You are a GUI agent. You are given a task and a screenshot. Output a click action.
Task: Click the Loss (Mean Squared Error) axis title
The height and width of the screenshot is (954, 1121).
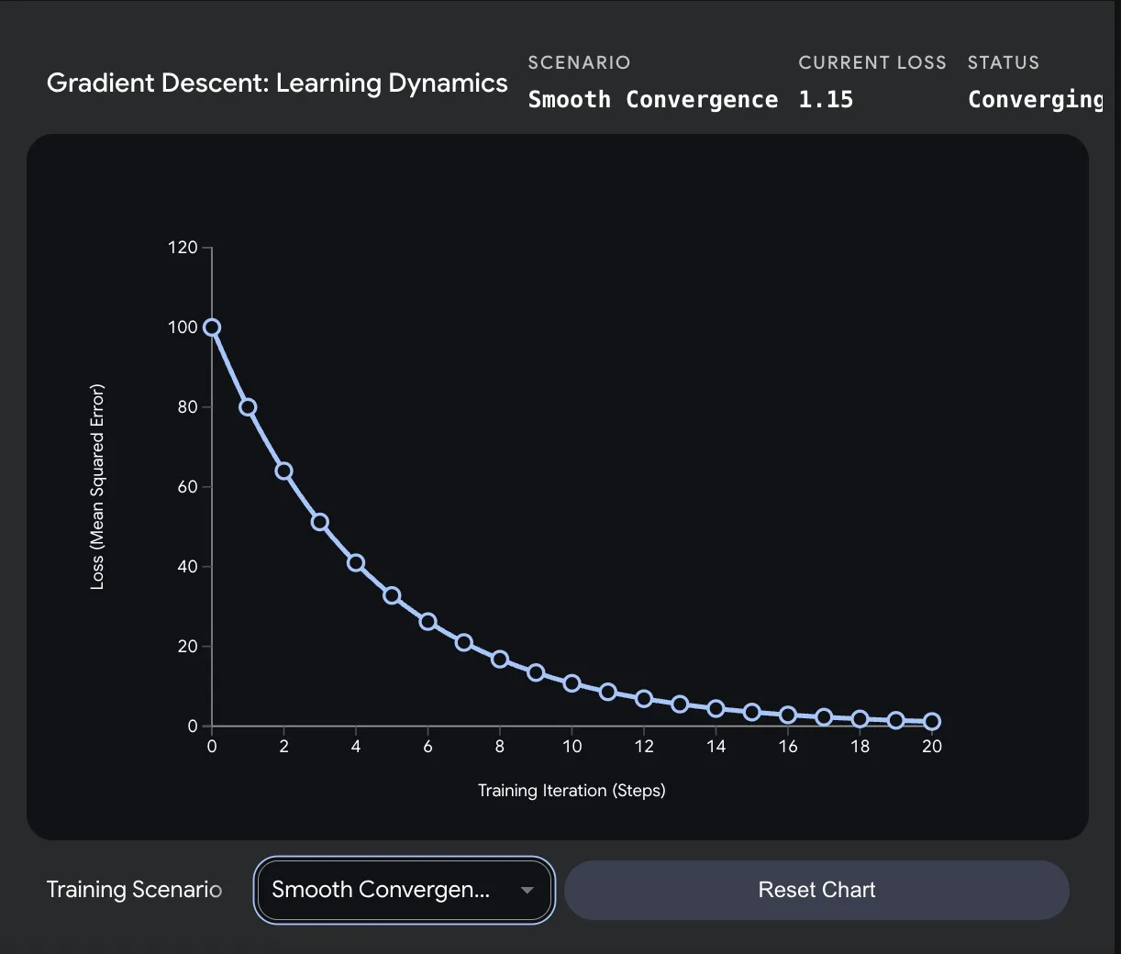point(97,486)
